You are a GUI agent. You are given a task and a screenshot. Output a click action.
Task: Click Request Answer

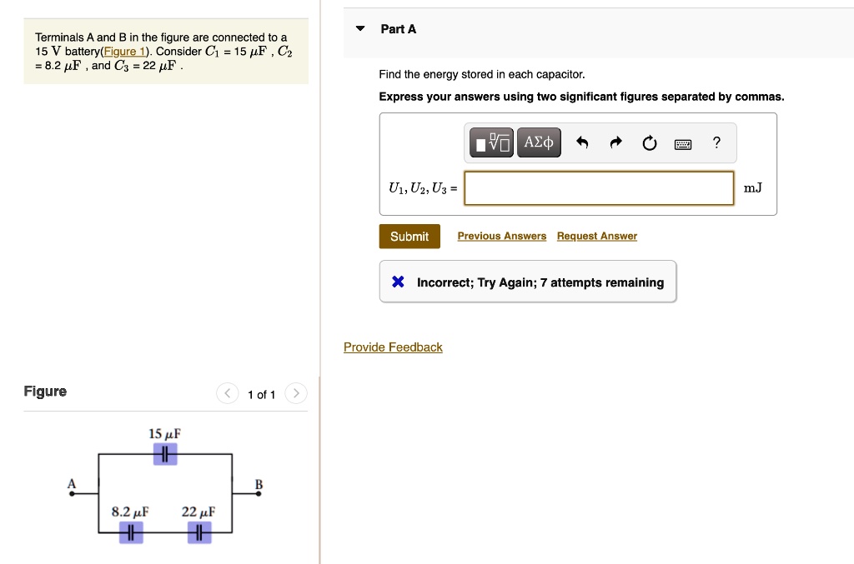pos(596,236)
